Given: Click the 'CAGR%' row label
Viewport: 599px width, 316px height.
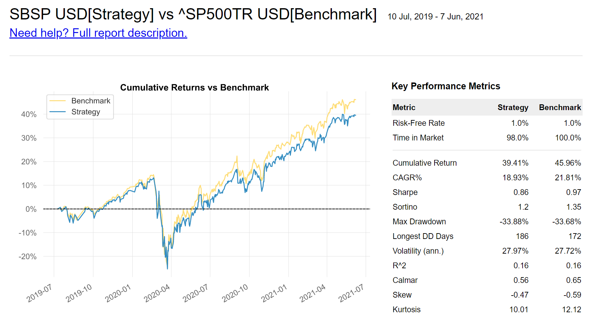Looking at the screenshot, I should [407, 178].
